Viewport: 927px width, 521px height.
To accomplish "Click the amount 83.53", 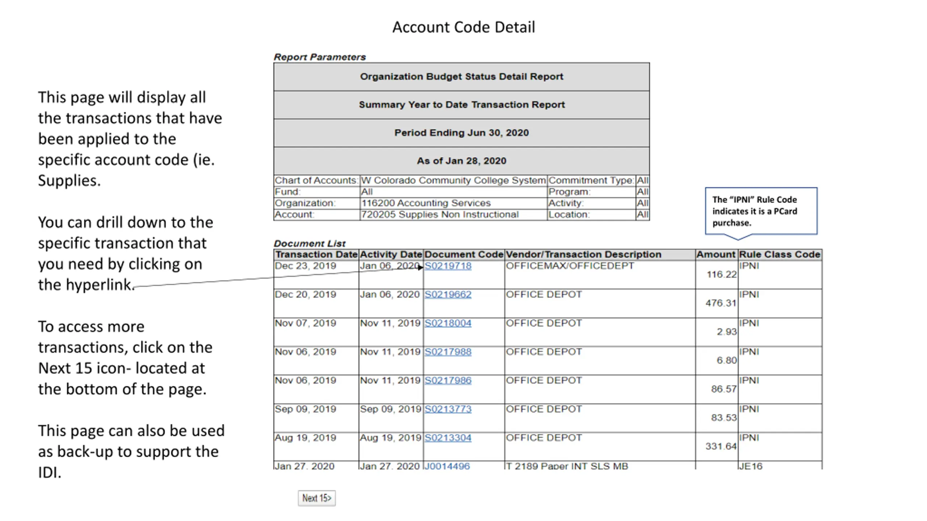I will click(x=723, y=418).
